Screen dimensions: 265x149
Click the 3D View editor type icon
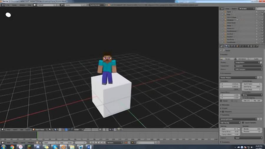(3, 130)
